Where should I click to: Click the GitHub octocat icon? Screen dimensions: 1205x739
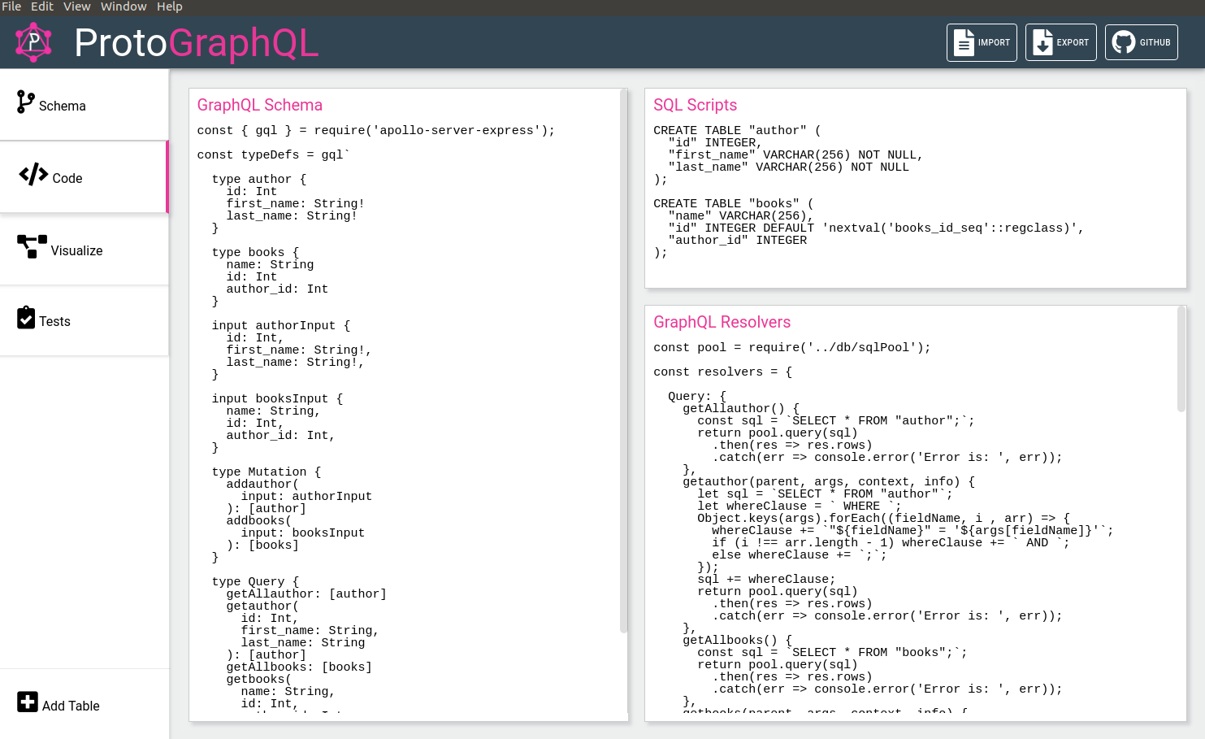click(x=1124, y=42)
